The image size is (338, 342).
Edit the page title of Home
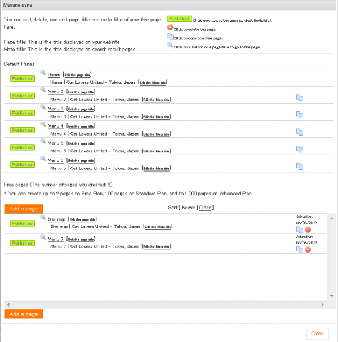pyautogui.click(x=77, y=75)
